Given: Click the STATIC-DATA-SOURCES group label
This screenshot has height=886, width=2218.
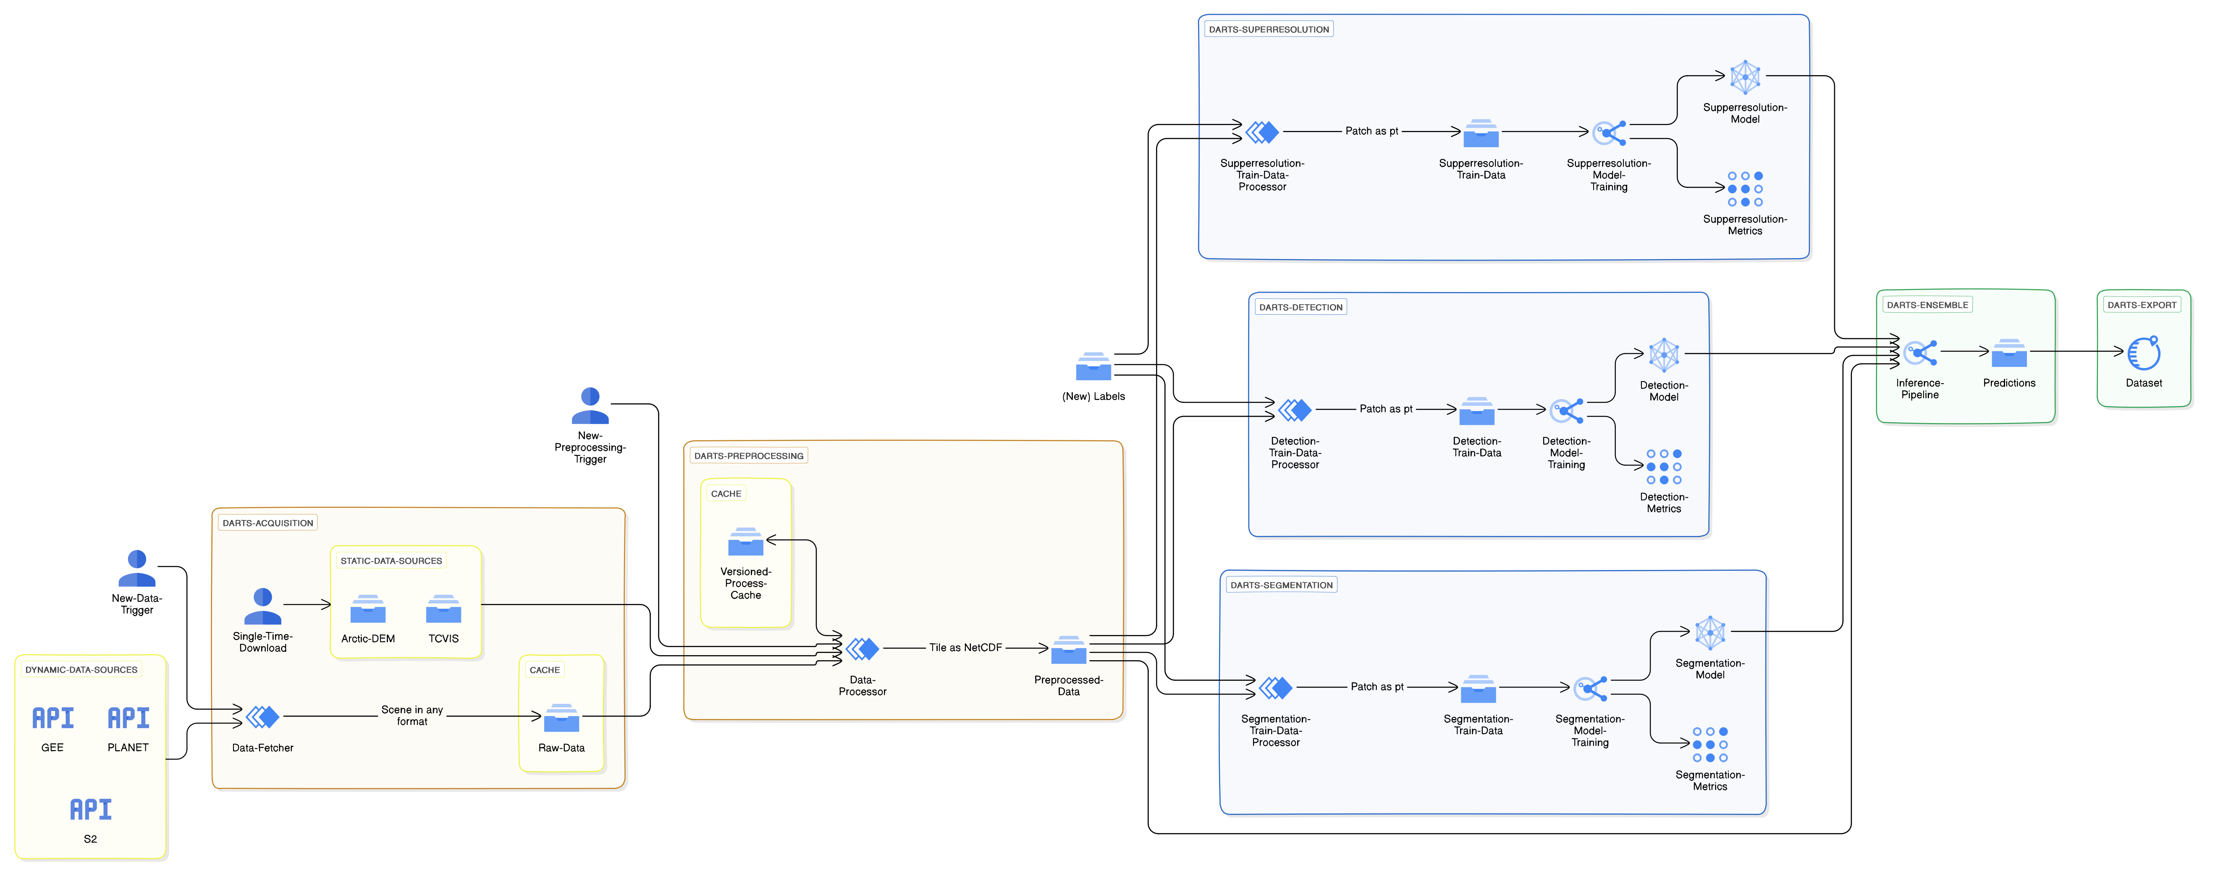Looking at the screenshot, I should tap(391, 561).
